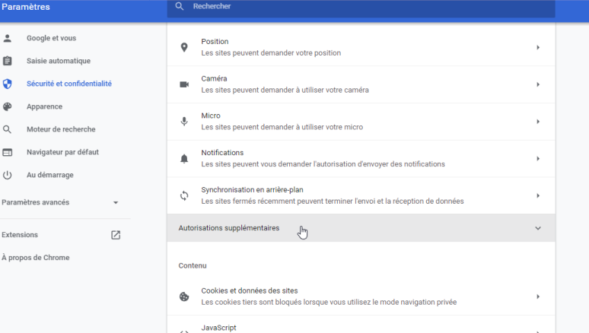Click the cookie icon for site data
Screen dimensions: 589x333
183,297
